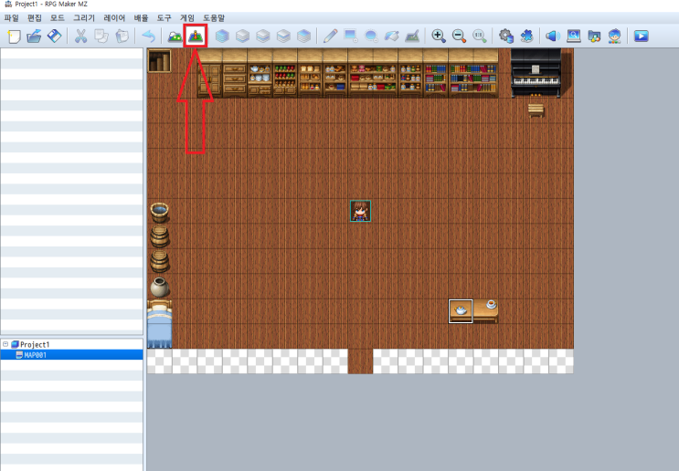Click the Open Project folder icon

click(x=34, y=36)
